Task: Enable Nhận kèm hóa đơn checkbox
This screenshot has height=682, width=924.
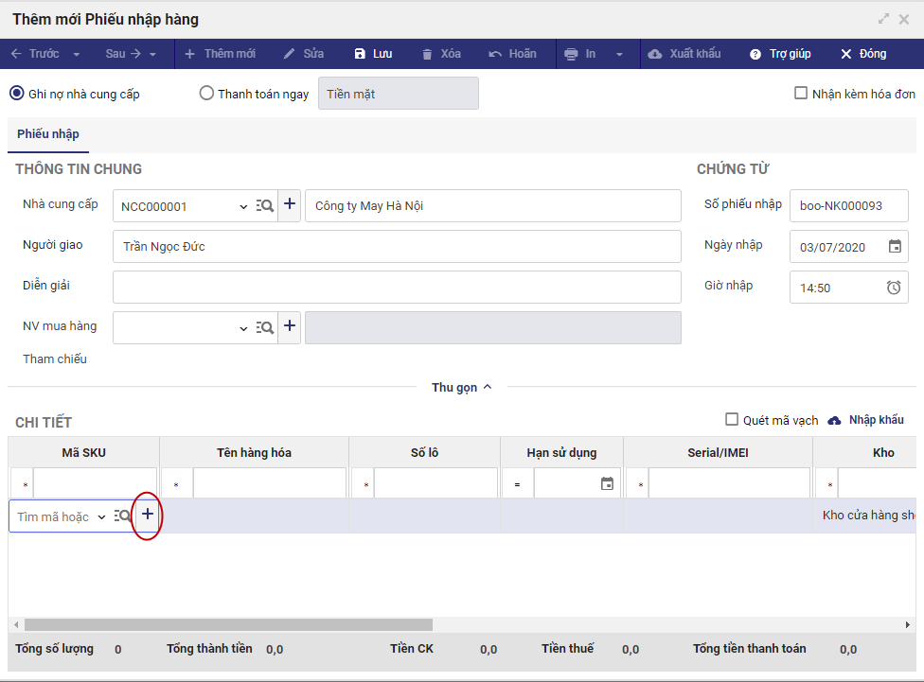Action: (x=801, y=94)
